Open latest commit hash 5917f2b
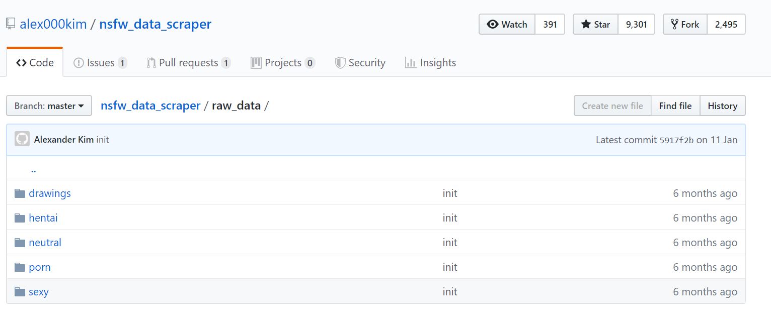This screenshot has height=325, width=771. pyautogui.click(x=676, y=140)
